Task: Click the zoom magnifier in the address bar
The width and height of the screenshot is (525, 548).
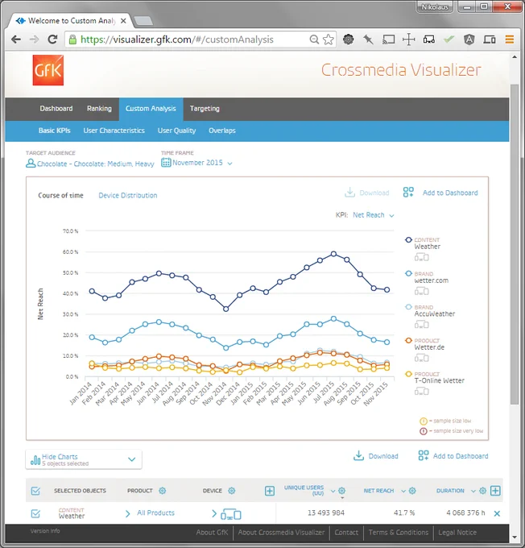Action: click(314, 39)
